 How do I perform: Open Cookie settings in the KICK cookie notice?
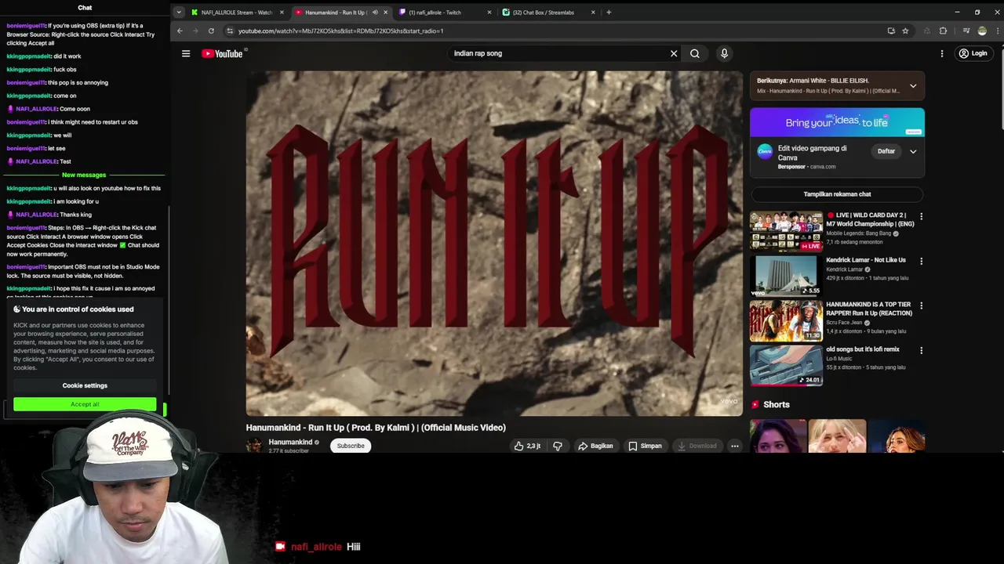click(85, 385)
